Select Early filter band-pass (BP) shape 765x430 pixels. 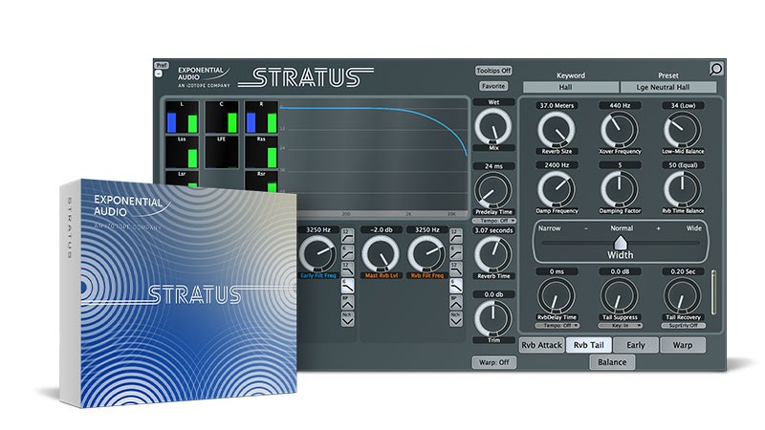[x=347, y=302]
